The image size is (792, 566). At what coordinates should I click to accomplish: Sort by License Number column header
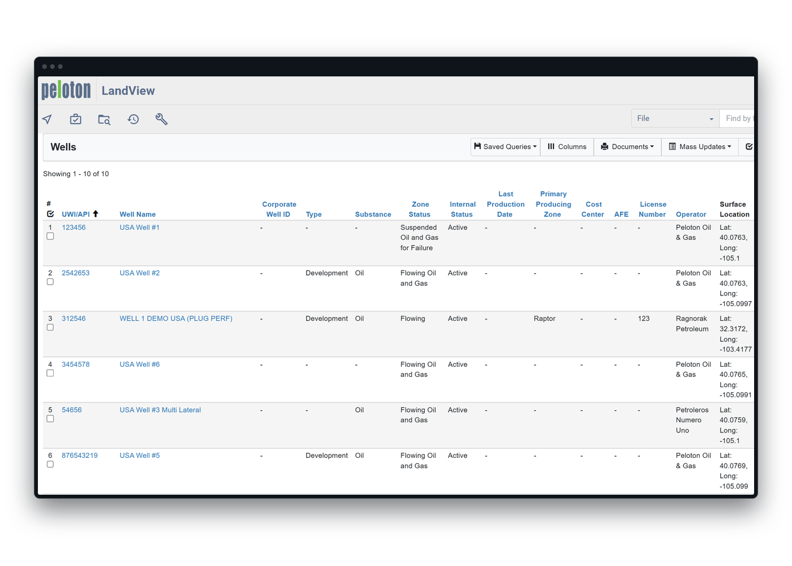click(x=653, y=209)
